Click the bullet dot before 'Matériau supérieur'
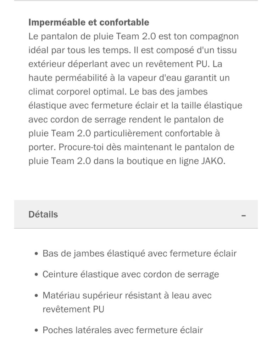 pos(36,296)
